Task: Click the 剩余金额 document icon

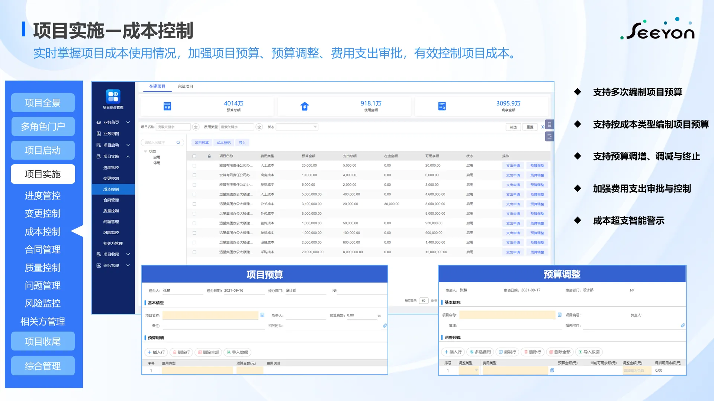Action: [x=442, y=106]
